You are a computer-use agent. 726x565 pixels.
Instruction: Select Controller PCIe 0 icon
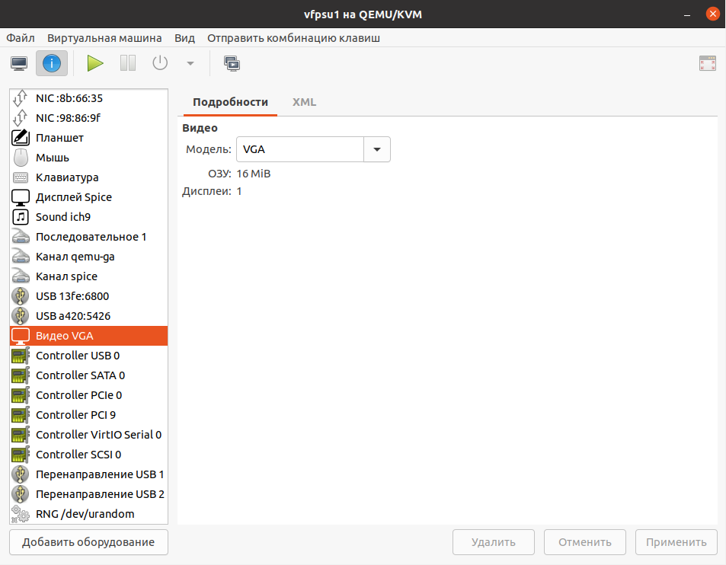coord(21,395)
